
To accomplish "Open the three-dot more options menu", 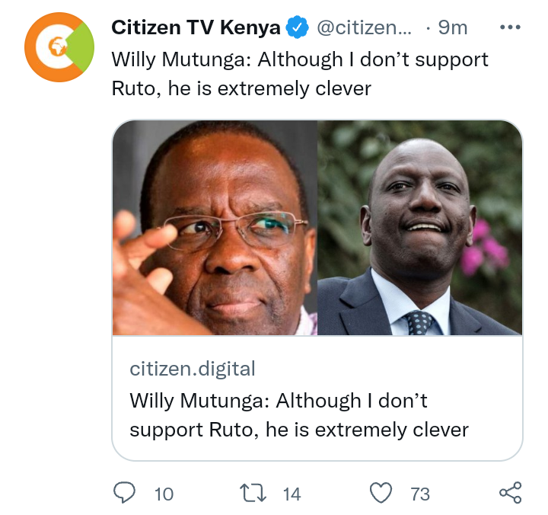I will [510, 27].
